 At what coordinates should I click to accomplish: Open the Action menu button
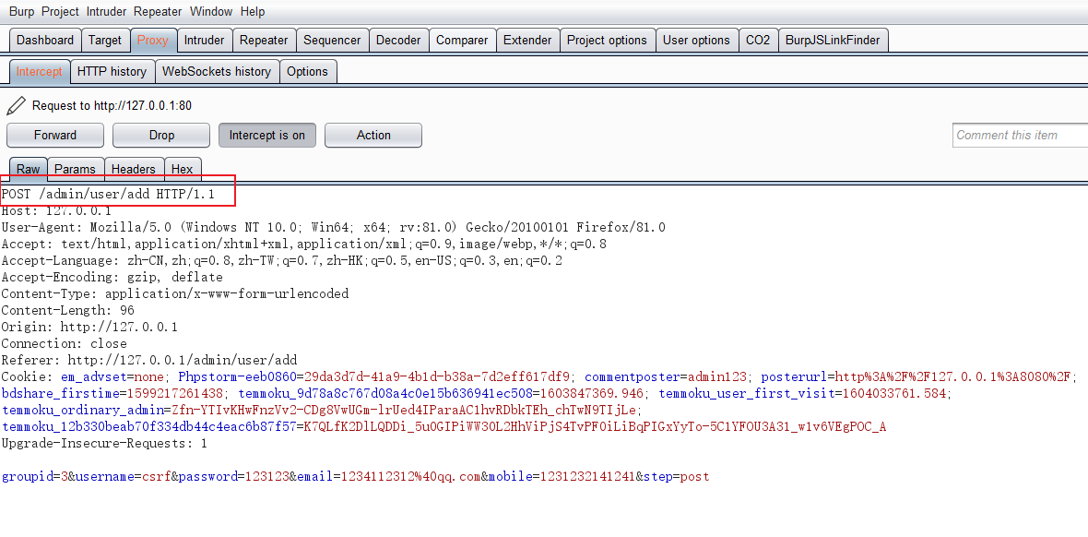coord(373,136)
